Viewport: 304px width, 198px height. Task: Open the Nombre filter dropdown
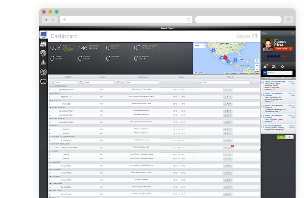coord(67,82)
